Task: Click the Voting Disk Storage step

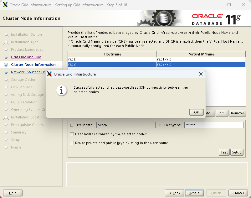Action: 27,95
